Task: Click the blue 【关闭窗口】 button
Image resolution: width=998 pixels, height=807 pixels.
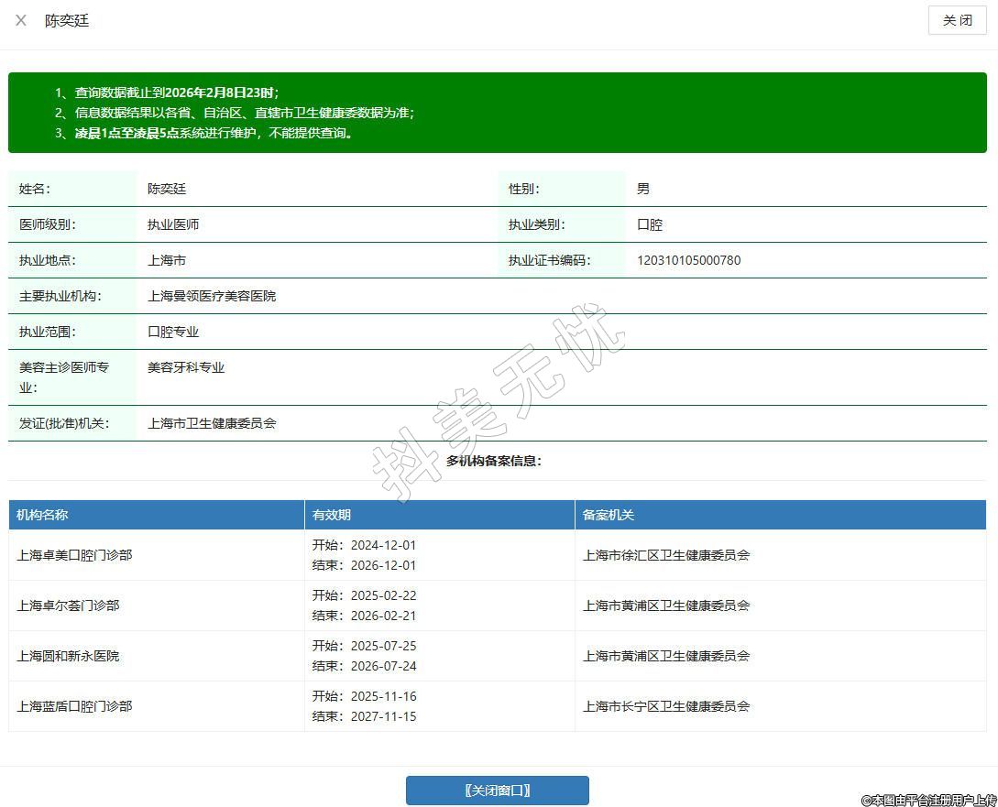Action: (x=497, y=791)
